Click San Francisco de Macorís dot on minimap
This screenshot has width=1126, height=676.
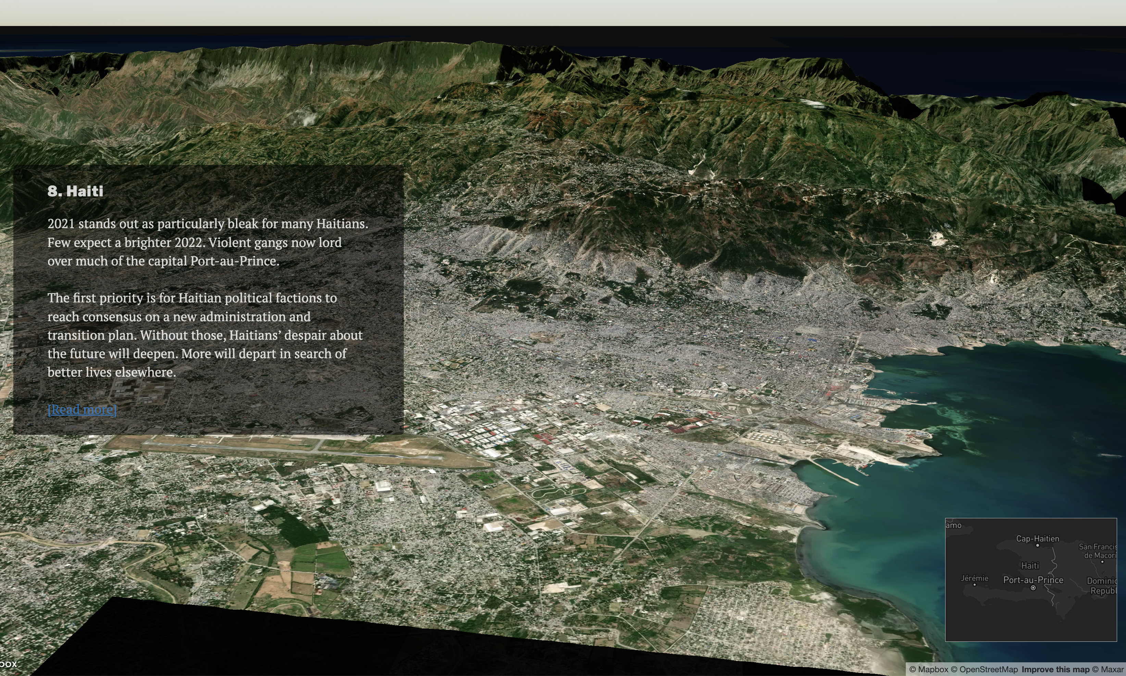pyautogui.click(x=1102, y=562)
